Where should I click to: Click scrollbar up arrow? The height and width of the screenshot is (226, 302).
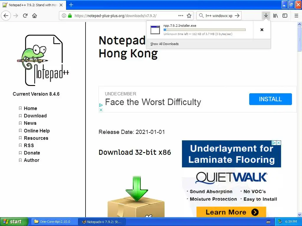click(x=299, y=24)
